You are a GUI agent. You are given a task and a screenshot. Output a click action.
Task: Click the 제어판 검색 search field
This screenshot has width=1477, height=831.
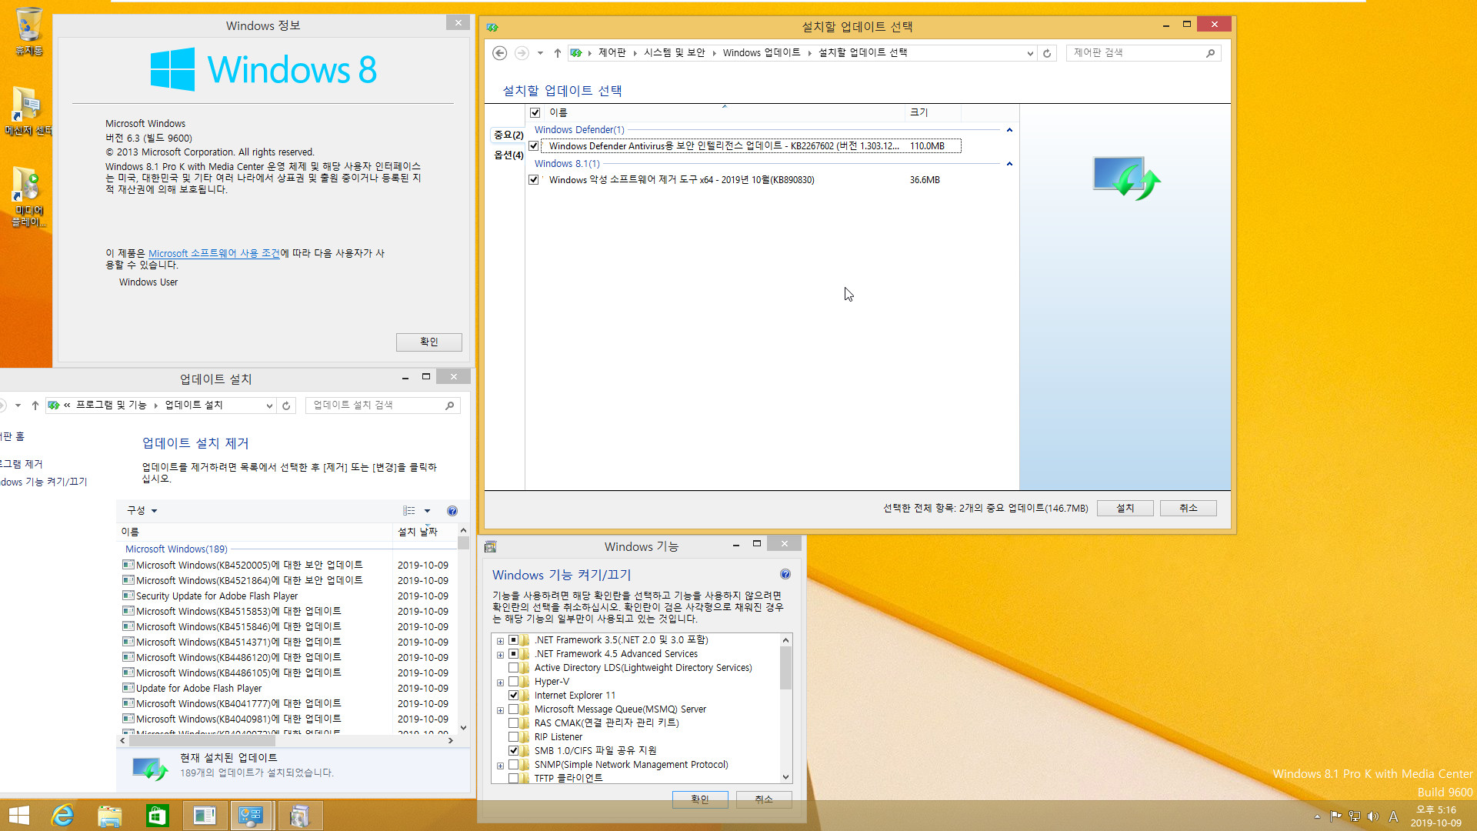pyautogui.click(x=1143, y=53)
